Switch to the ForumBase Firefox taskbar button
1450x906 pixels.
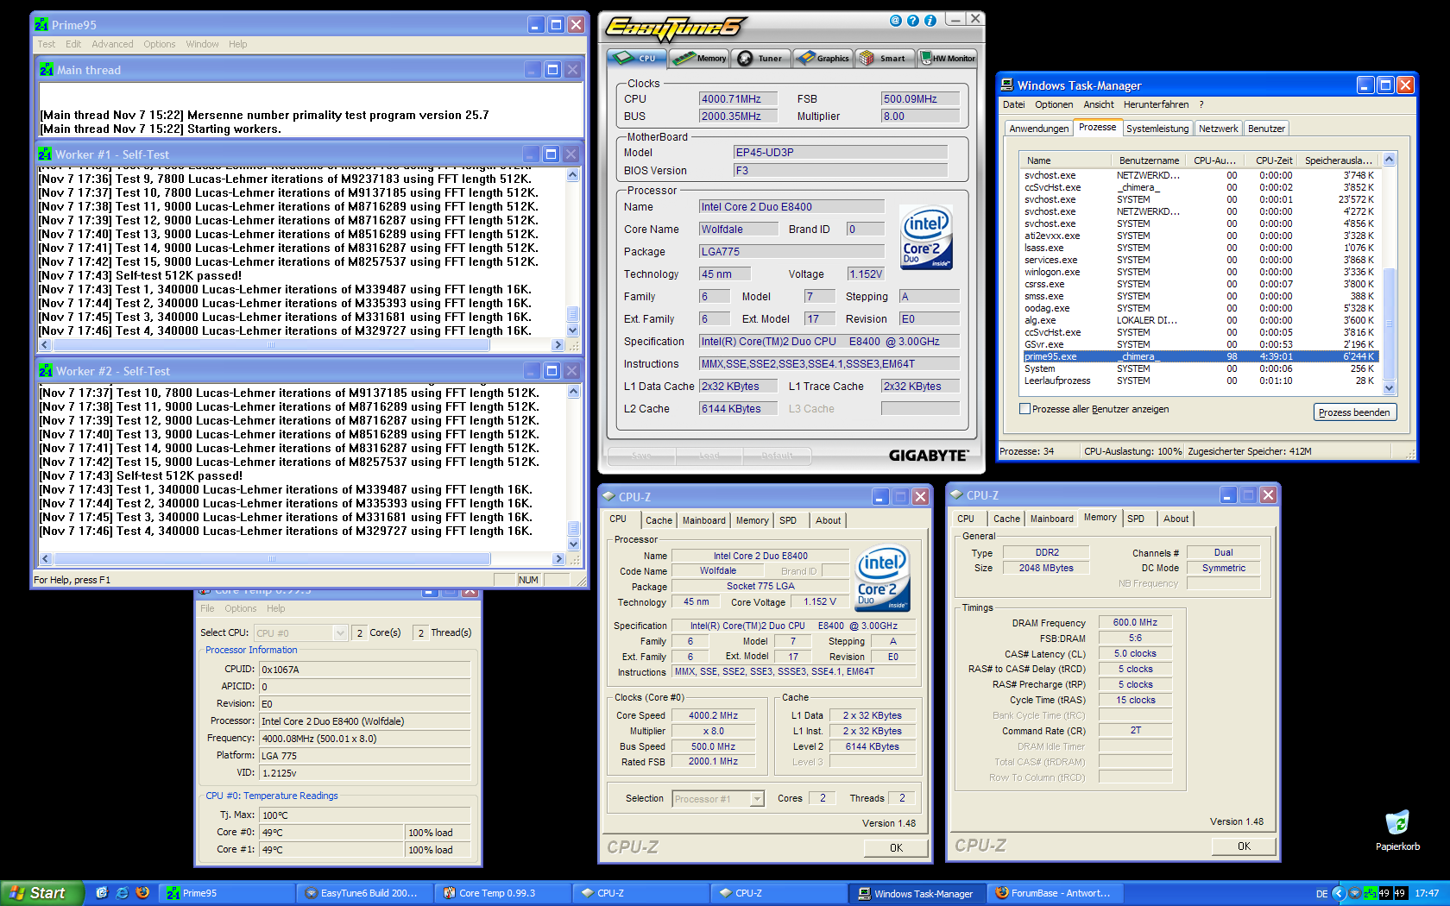[1056, 893]
